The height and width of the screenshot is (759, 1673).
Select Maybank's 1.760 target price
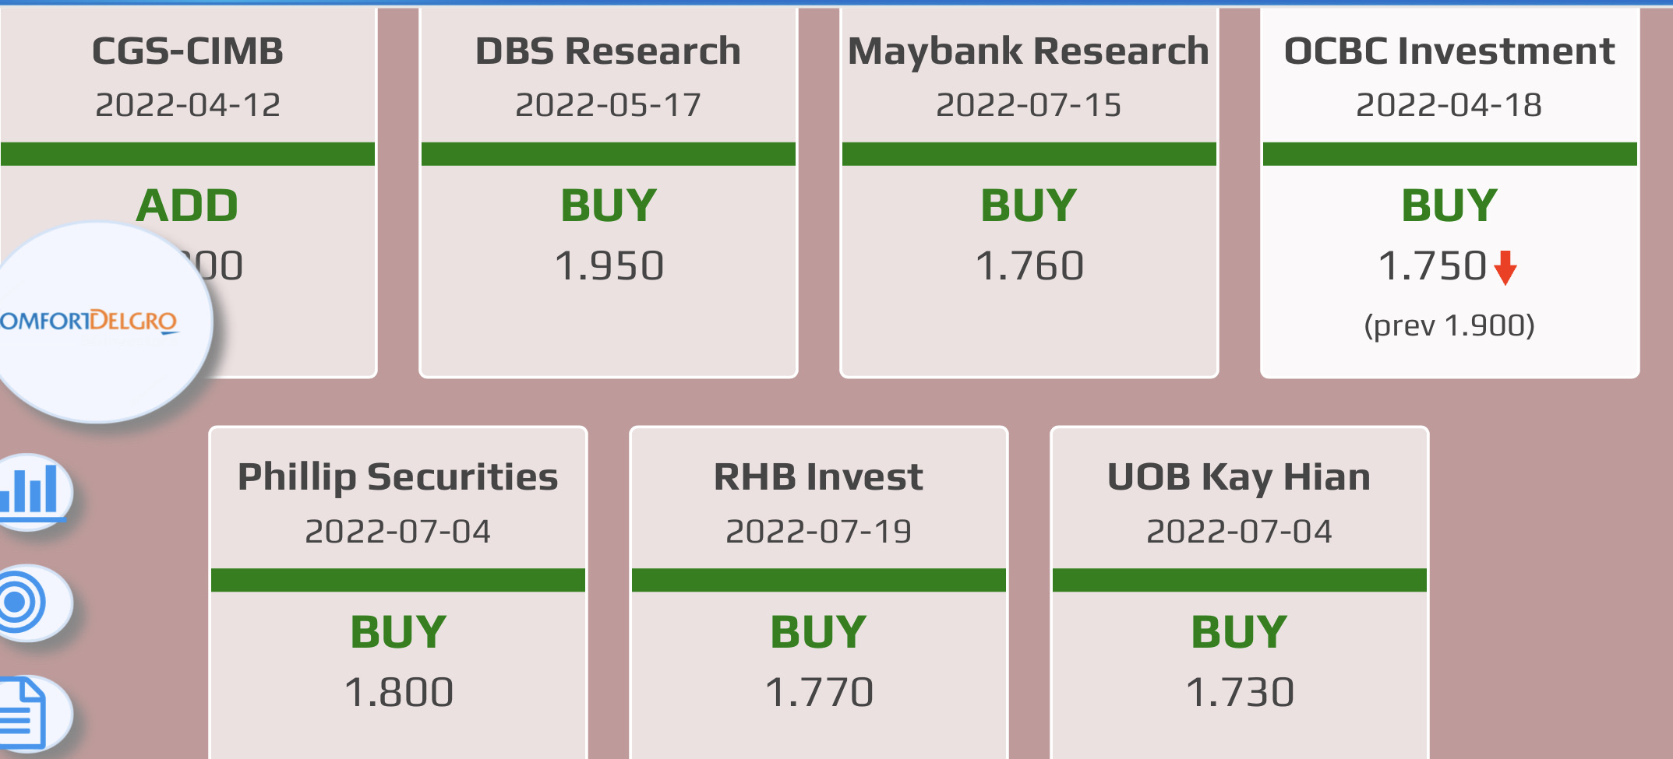click(1029, 266)
